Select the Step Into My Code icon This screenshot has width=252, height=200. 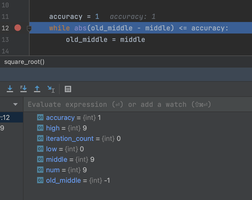click(x=24, y=89)
